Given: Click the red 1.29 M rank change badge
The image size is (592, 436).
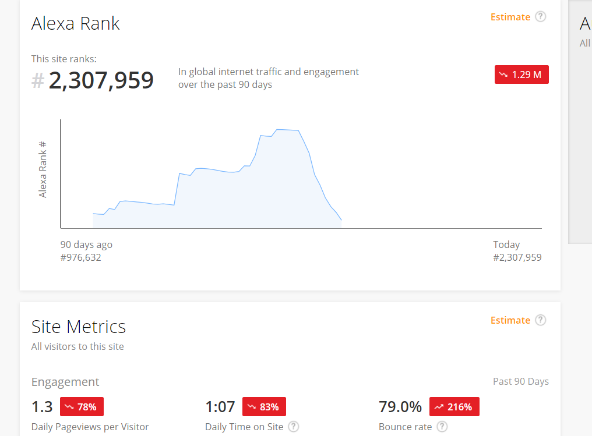Looking at the screenshot, I should [521, 75].
